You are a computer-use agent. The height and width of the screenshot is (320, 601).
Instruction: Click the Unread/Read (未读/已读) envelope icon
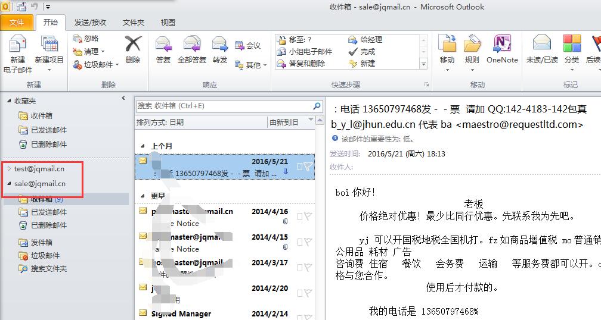(542, 45)
